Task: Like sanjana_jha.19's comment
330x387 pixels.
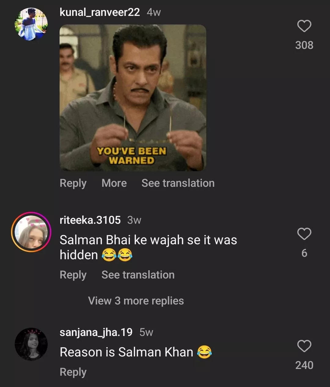Action: [304, 346]
